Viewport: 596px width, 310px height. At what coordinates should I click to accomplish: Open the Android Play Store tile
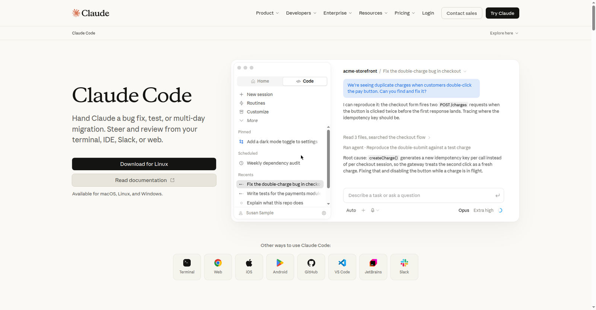(x=280, y=267)
